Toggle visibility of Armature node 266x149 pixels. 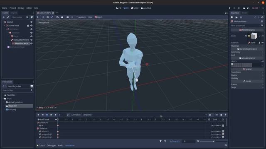click(32, 29)
